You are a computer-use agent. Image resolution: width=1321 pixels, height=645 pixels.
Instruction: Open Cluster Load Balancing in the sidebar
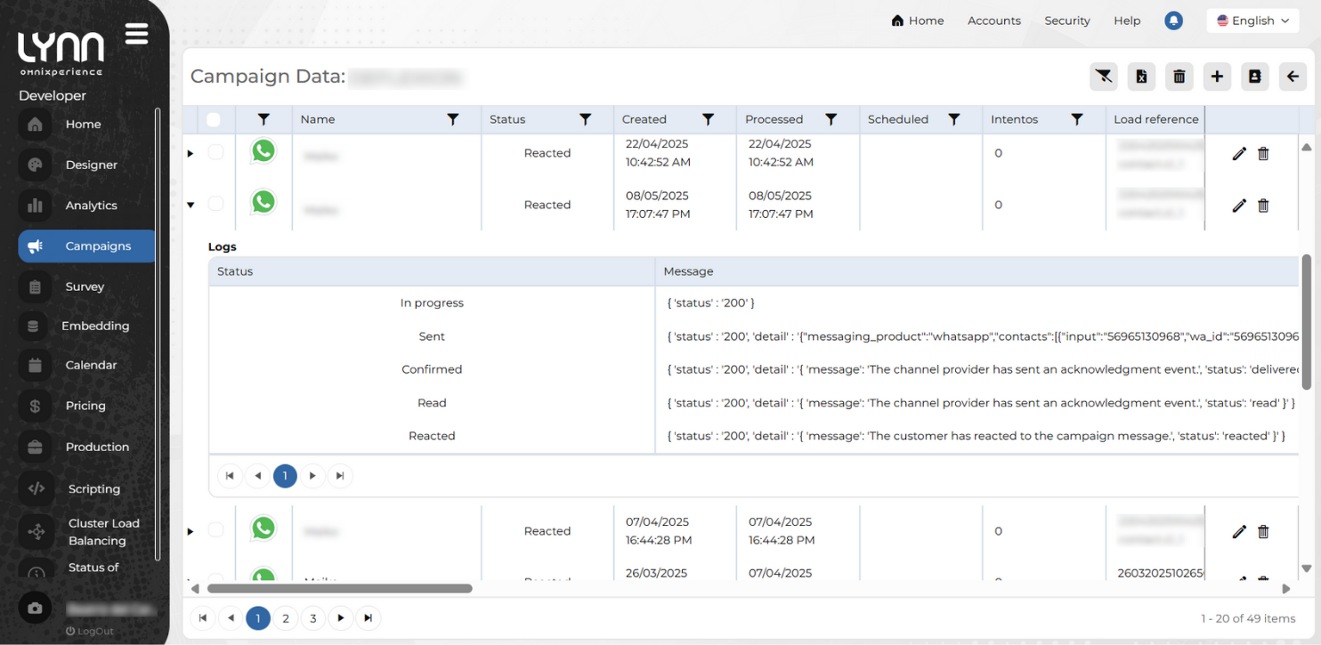[x=86, y=532]
